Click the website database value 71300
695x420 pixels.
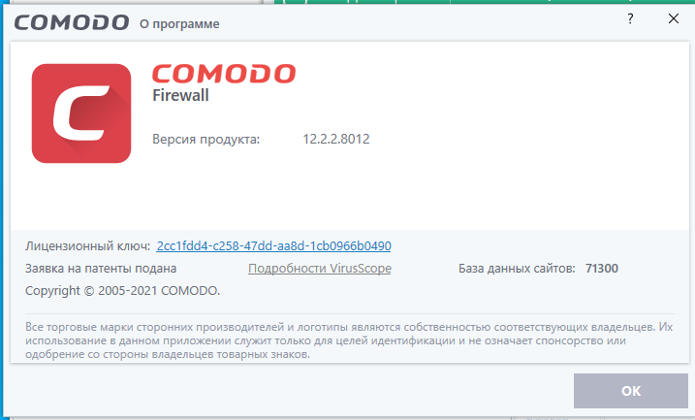click(x=602, y=269)
